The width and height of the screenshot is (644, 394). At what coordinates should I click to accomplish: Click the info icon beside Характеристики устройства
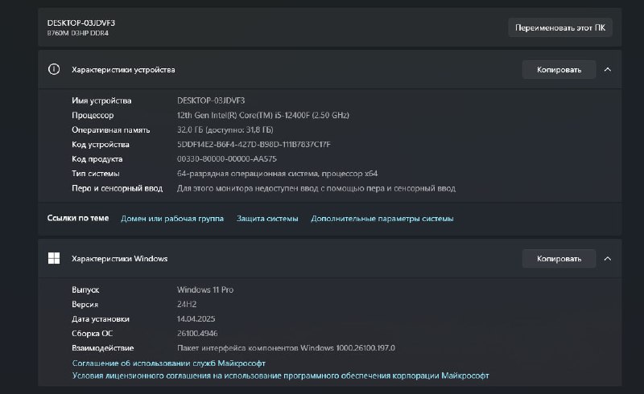[x=54, y=69]
